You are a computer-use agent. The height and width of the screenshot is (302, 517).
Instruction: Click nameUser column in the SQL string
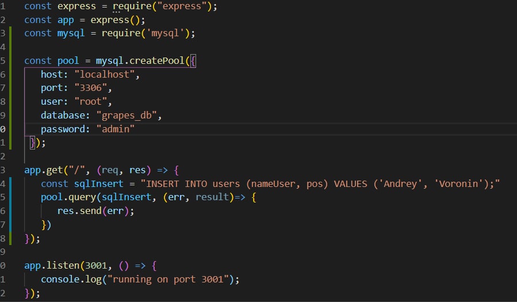(x=273, y=184)
